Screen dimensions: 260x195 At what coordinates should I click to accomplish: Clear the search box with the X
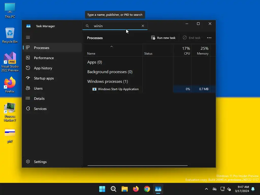pyautogui.click(x=143, y=26)
